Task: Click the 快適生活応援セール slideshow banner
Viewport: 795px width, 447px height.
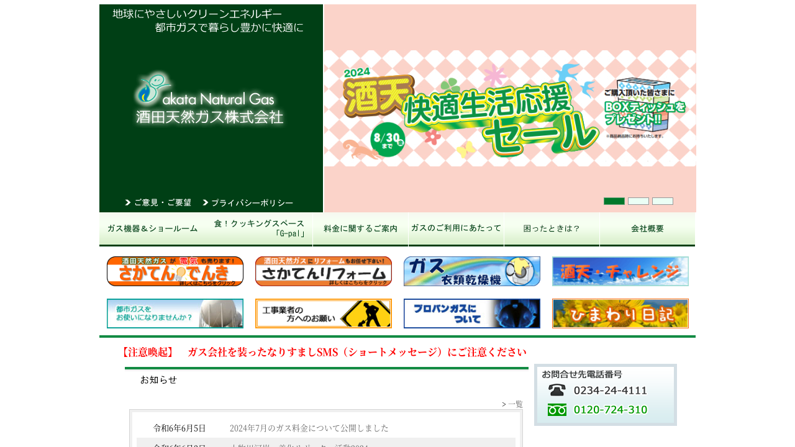Action: tap(510, 109)
